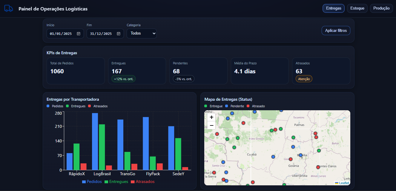Click the red marker near Goiânia
This screenshot has width=396, height=191.
click(x=291, y=159)
